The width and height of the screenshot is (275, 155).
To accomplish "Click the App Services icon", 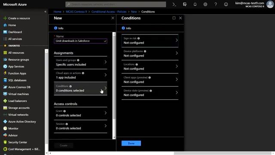I will click(x=5, y=66).
